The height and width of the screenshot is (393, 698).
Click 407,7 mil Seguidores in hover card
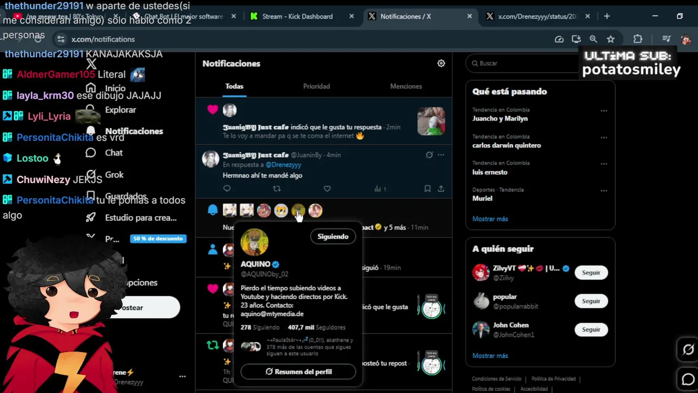(317, 327)
